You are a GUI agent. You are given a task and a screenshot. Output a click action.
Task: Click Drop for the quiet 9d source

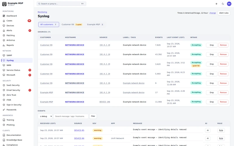[211, 64]
